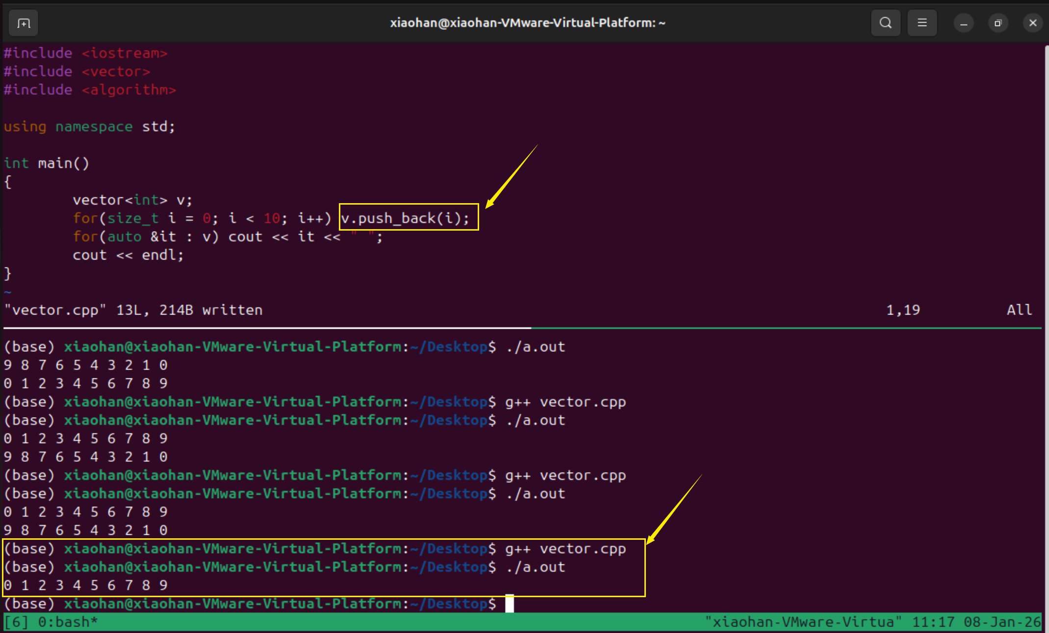Click the v.push_back(i); statement
The width and height of the screenshot is (1049, 633).
coord(405,218)
